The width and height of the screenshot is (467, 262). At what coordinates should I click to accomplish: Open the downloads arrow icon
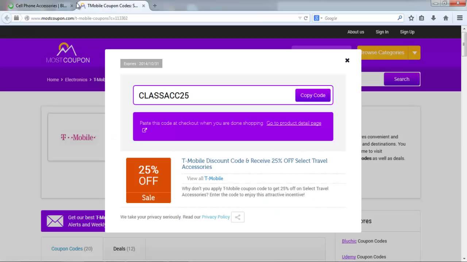click(433, 18)
